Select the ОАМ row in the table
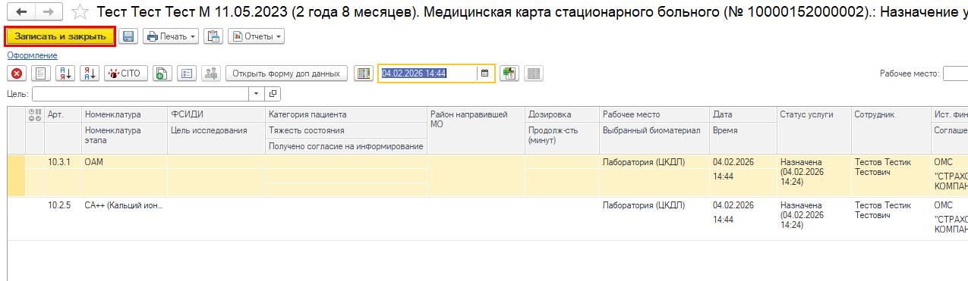Image resolution: width=968 pixels, height=281 pixels. pyautogui.click(x=486, y=176)
